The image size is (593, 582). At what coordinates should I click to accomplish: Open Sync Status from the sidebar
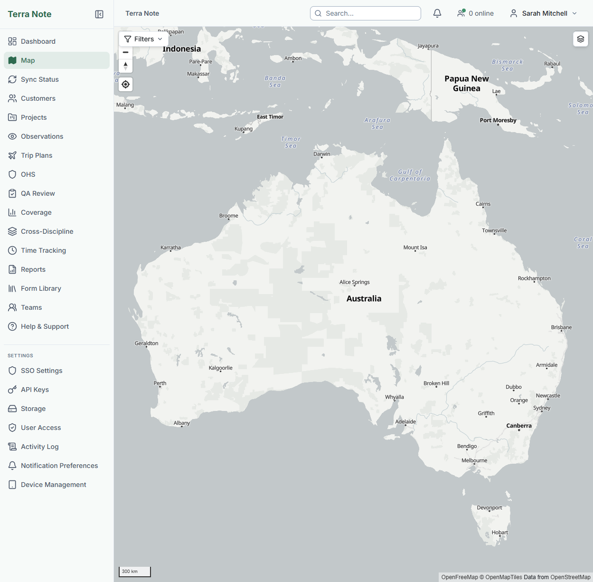pyautogui.click(x=39, y=79)
